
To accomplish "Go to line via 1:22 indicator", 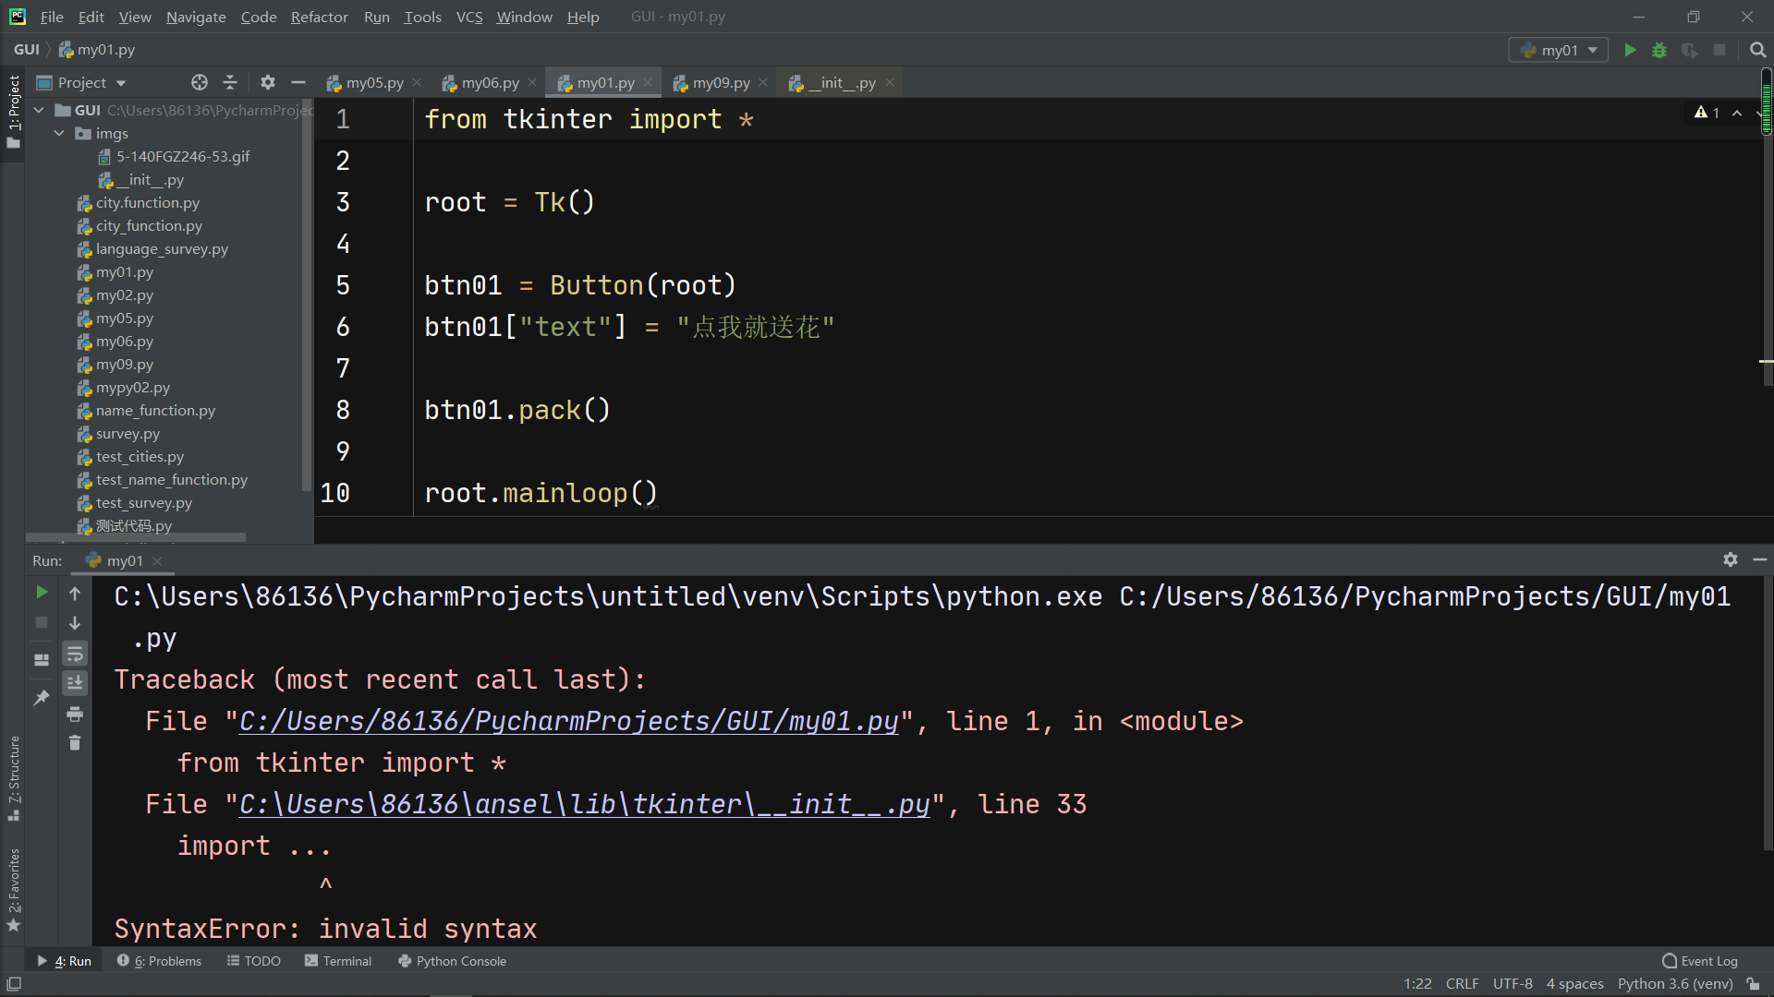I will pyautogui.click(x=1417, y=984).
